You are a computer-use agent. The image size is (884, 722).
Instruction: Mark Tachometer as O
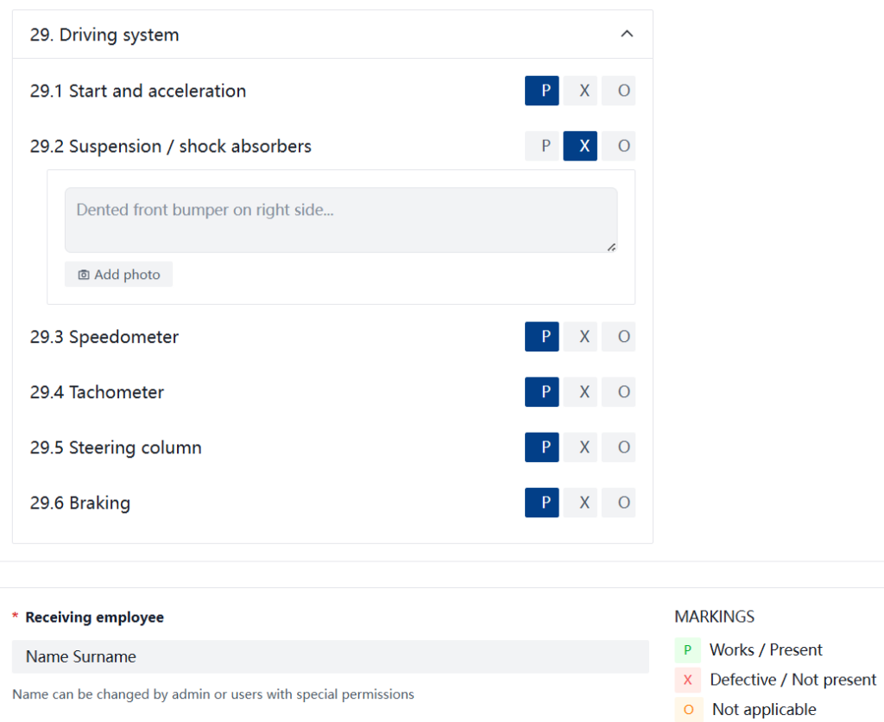pos(618,391)
